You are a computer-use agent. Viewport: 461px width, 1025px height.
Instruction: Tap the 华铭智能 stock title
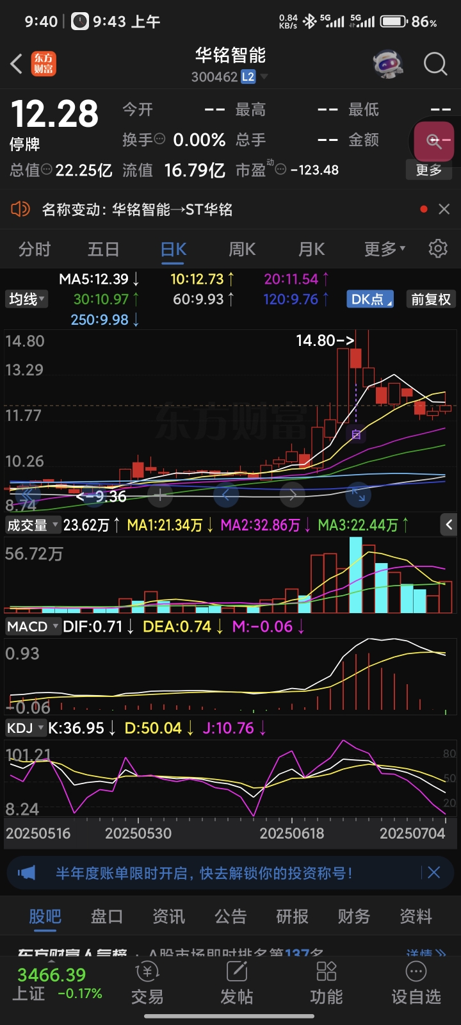click(x=230, y=55)
